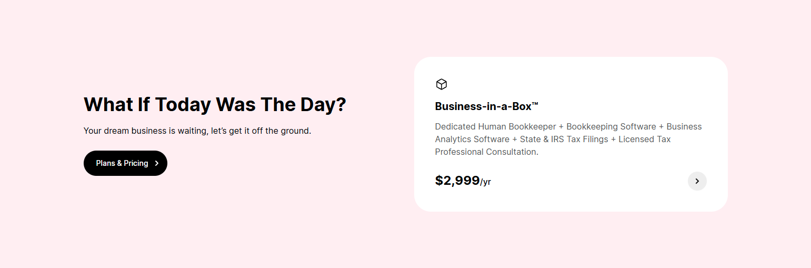Click the word "Business" starting second description line
The width and height of the screenshot is (811, 268).
point(685,127)
